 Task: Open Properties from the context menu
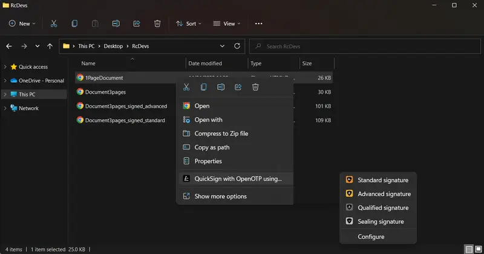tap(235, 161)
